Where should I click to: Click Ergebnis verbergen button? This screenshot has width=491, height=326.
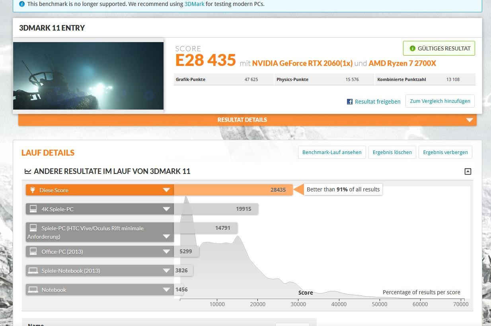coord(445,152)
